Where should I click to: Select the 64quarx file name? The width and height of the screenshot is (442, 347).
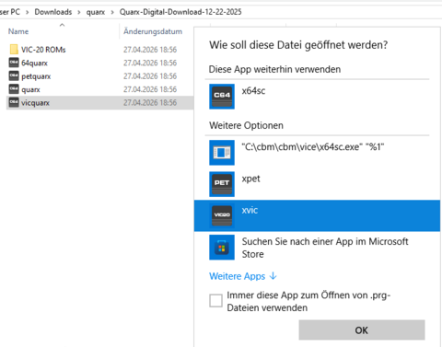34,63
